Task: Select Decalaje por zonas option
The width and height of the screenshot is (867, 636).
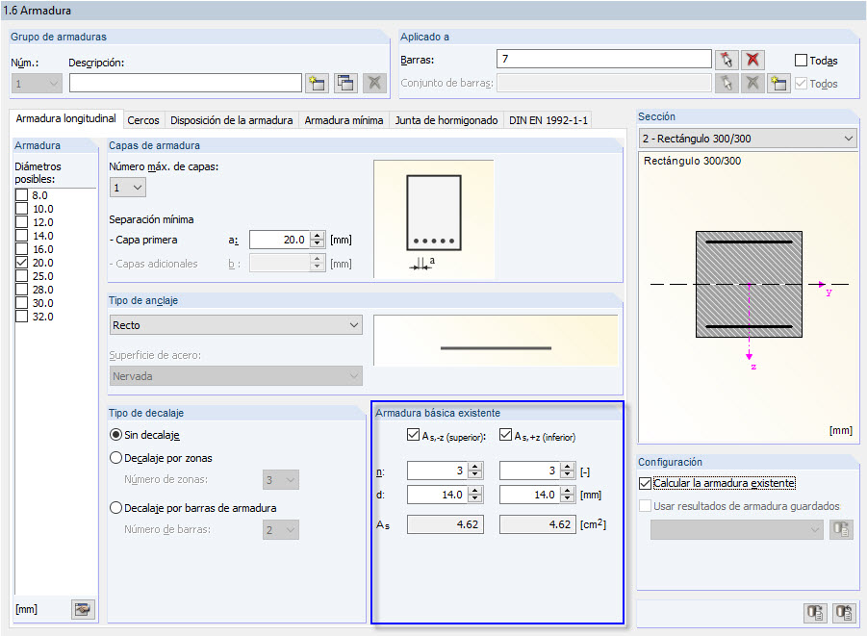Action: (115, 458)
